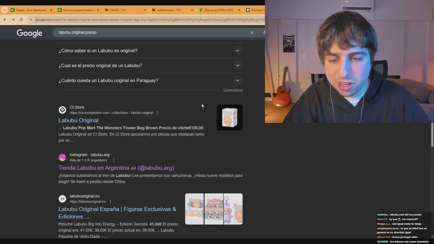Click the ciconceptstore.com URL breadcrumb
The height and width of the screenshot is (244, 434).
pos(111,113)
